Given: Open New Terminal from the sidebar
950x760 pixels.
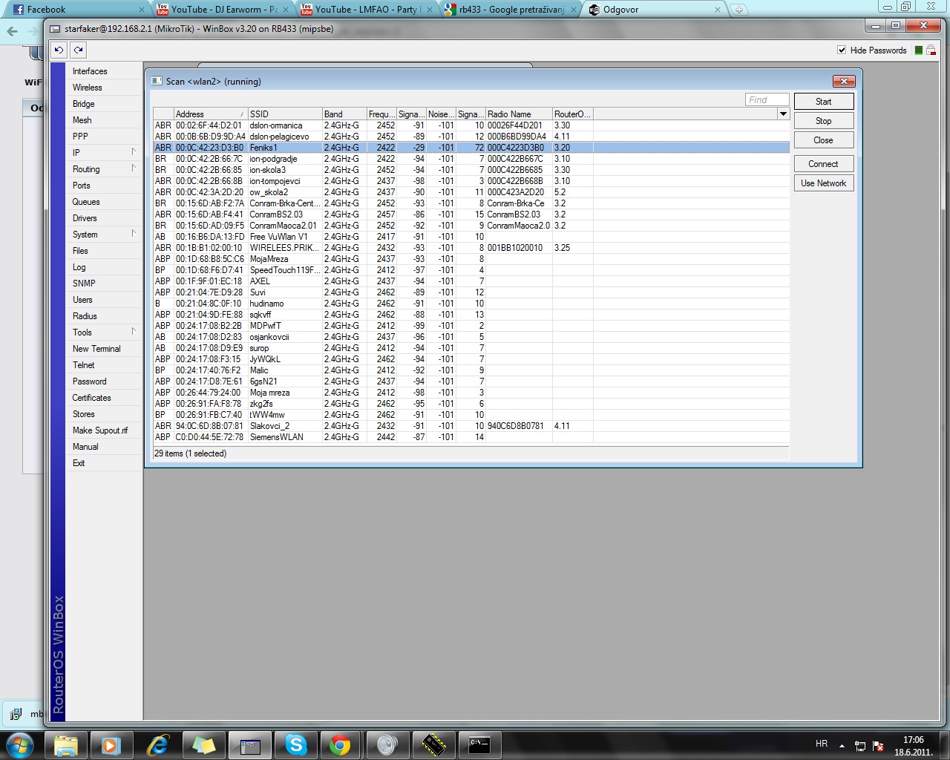Looking at the screenshot, I should point(96,349).
